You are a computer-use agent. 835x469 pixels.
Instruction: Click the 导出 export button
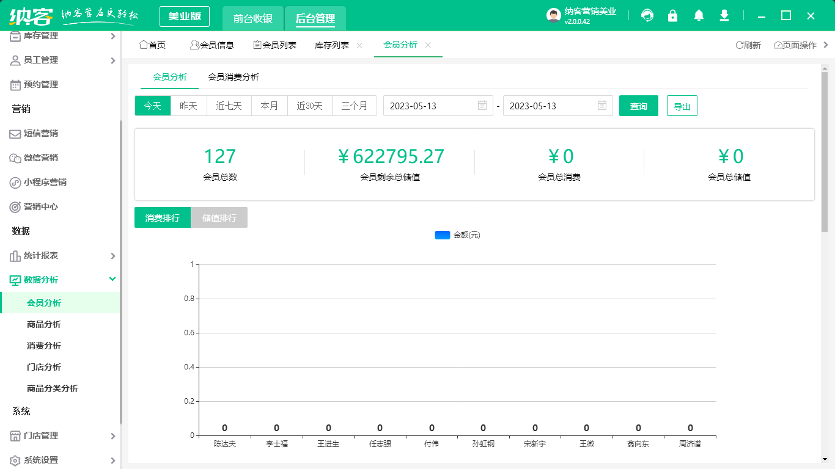(x=682, y=106)
